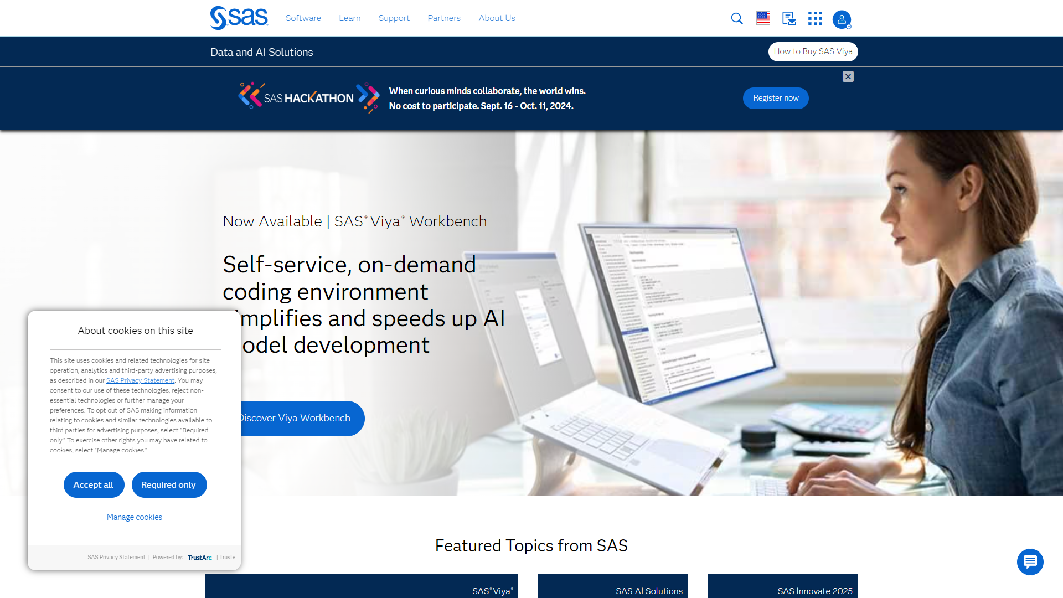This screenshot has width=1063, height=598.
Task: Open Manage cookies preferences
Action: (x=134, y=517)
